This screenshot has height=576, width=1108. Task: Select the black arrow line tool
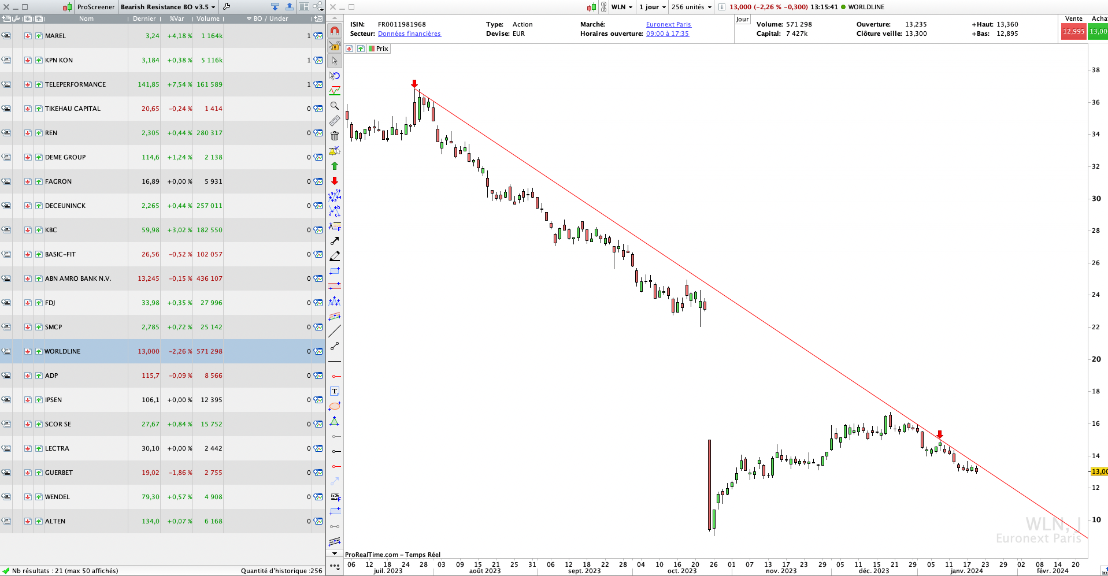335,241
